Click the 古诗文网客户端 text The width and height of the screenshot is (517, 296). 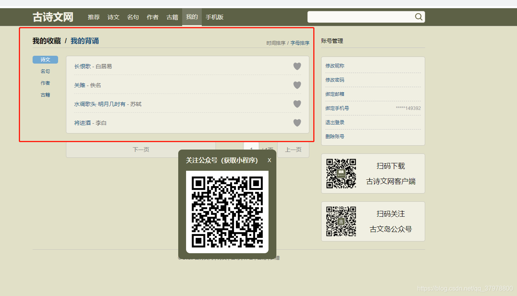pyautogui.click(x=391, y=181)
